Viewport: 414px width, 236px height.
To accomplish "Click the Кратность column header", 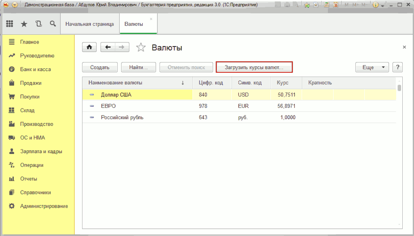I will tap(349, 82).
